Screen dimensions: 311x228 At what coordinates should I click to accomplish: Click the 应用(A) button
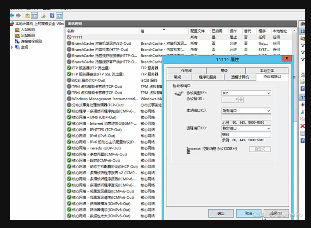(276, 213)
